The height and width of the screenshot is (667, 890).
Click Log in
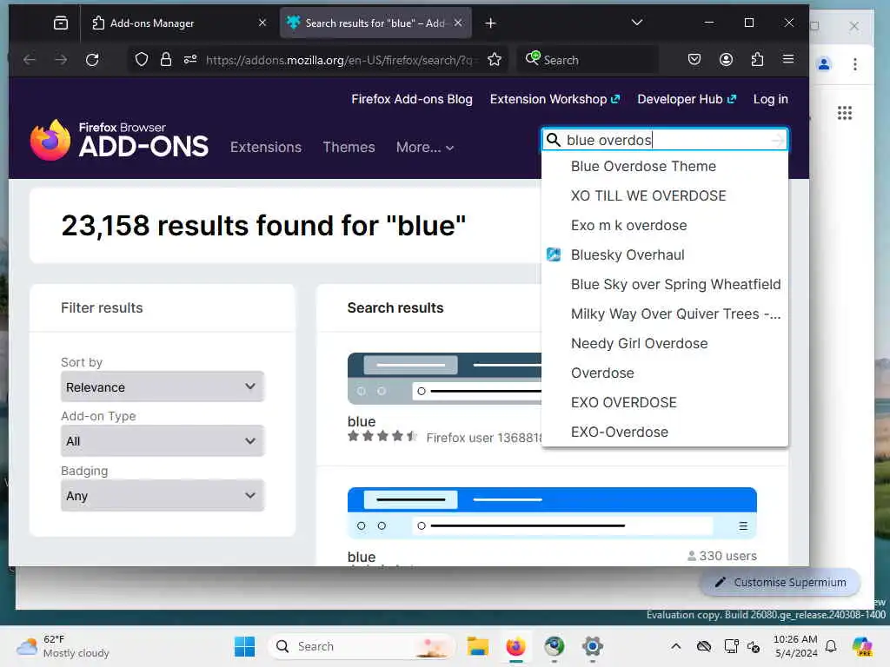click(x=770, y=99)
